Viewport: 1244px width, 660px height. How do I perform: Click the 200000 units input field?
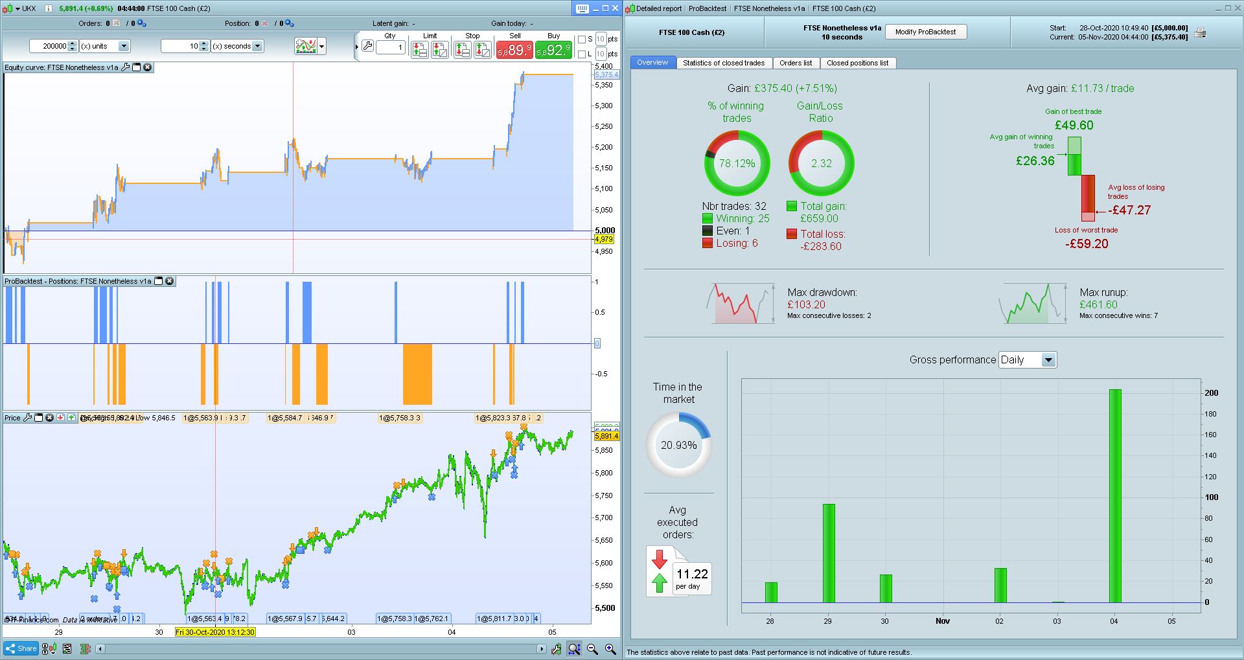(x=49, y=46)
